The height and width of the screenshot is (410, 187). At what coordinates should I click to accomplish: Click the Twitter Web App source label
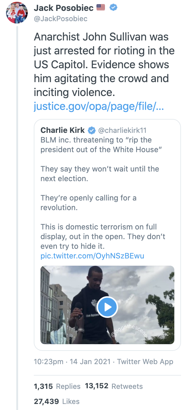(x=145, y=361)
